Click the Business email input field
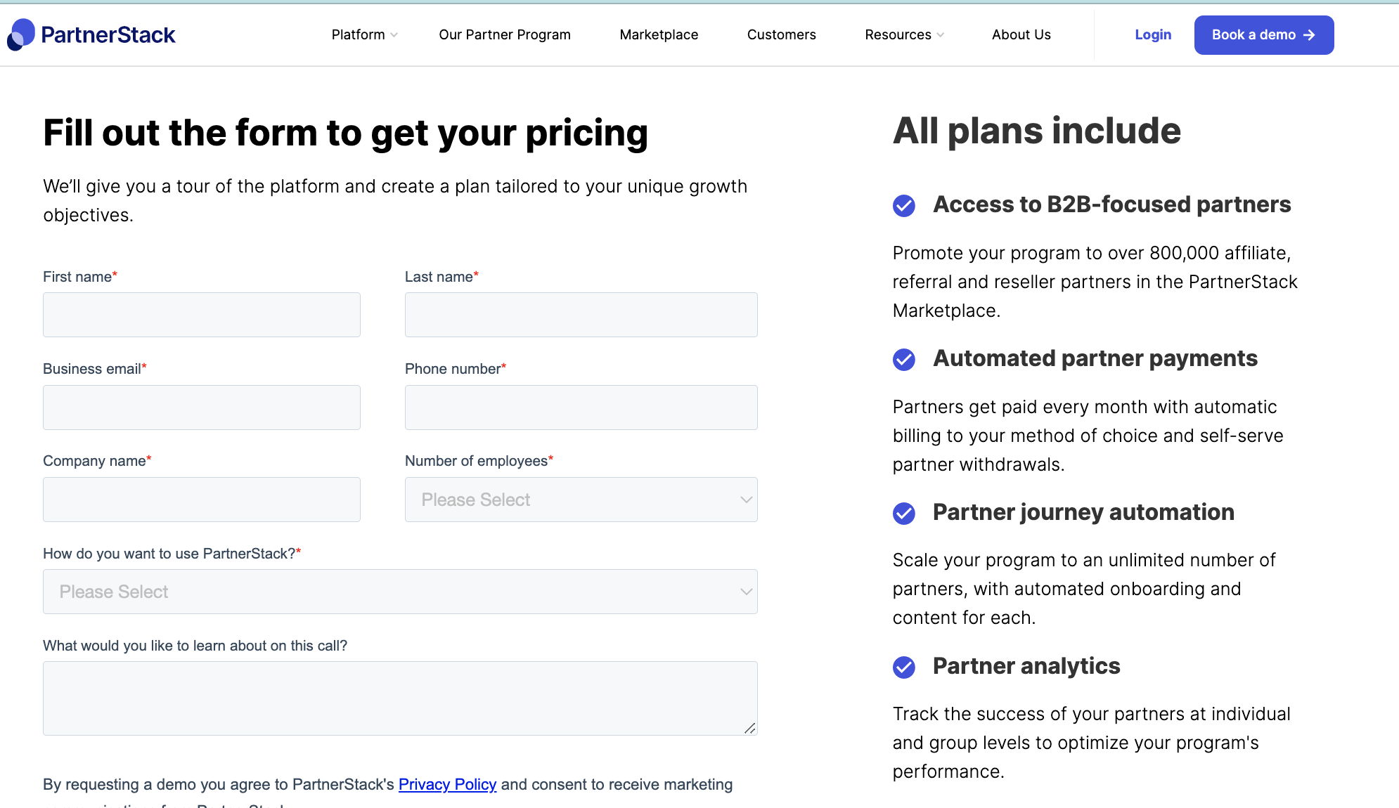The width and height of the screenshot is (1399, 808). 202,408
